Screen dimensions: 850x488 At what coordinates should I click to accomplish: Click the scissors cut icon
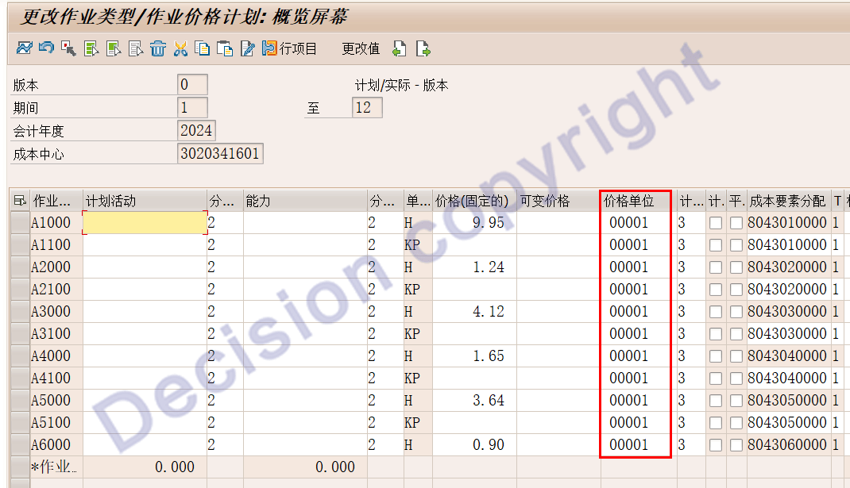[x=180, y=49]
